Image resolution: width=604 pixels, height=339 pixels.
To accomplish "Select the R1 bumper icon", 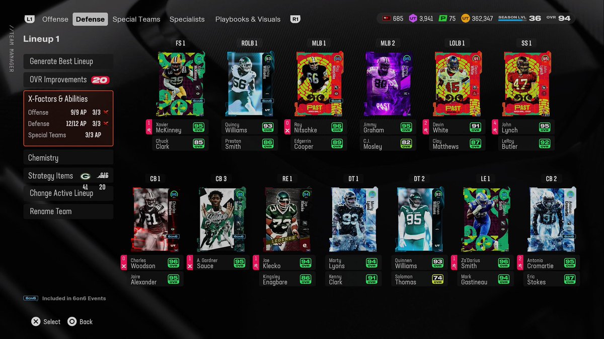I will [295, 19].
